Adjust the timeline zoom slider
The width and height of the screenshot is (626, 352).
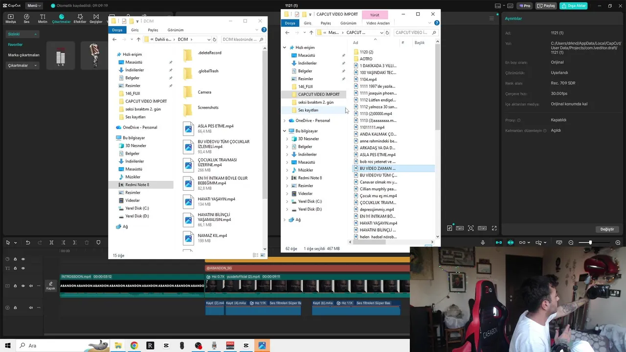(x=590, y=242)
